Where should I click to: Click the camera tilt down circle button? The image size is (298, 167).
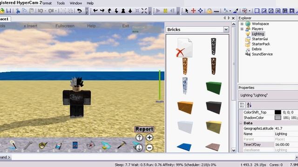(x=139, y=148)
